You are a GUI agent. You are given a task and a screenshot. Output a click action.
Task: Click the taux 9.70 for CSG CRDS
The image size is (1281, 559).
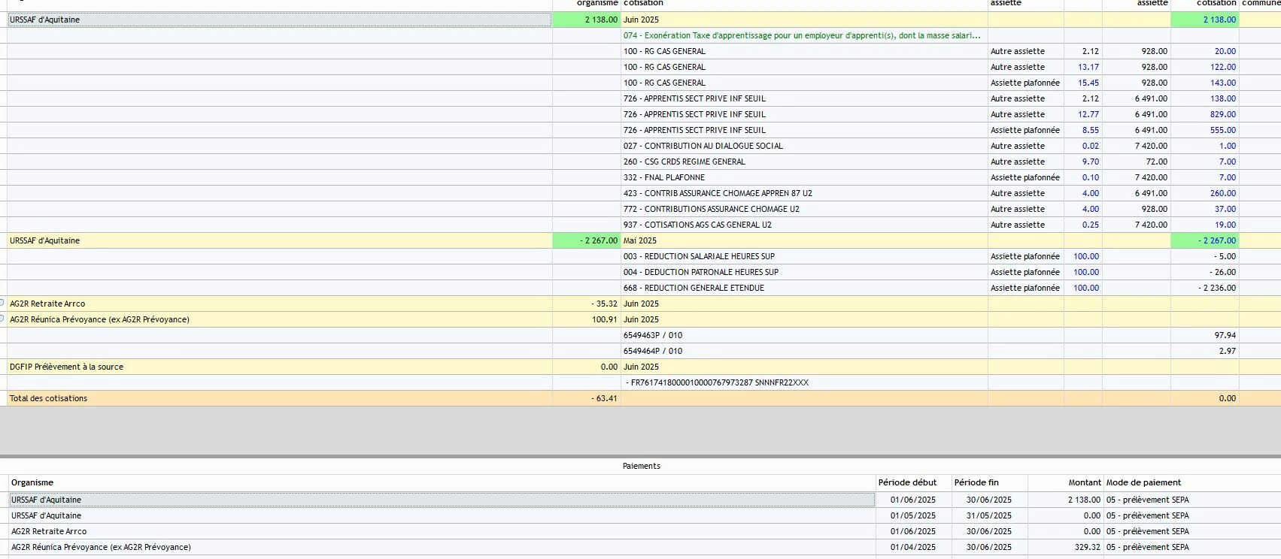click(x=1091, y=162)
